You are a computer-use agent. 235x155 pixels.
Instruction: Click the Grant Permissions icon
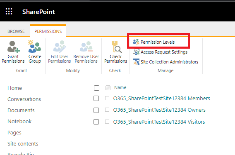click(x=14, y=47)
